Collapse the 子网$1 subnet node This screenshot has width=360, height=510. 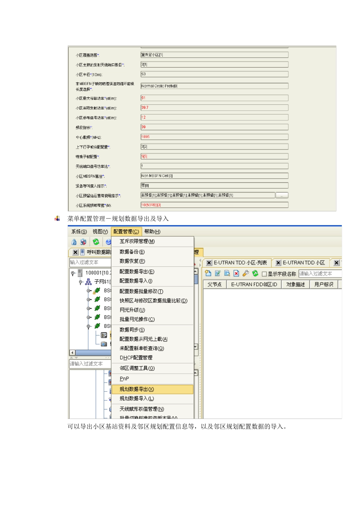81,282
